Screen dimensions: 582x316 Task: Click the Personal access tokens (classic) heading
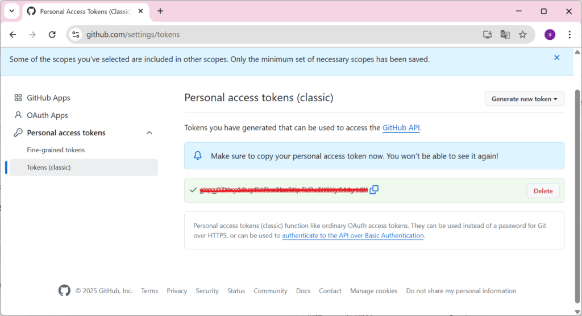click(259, 98)
